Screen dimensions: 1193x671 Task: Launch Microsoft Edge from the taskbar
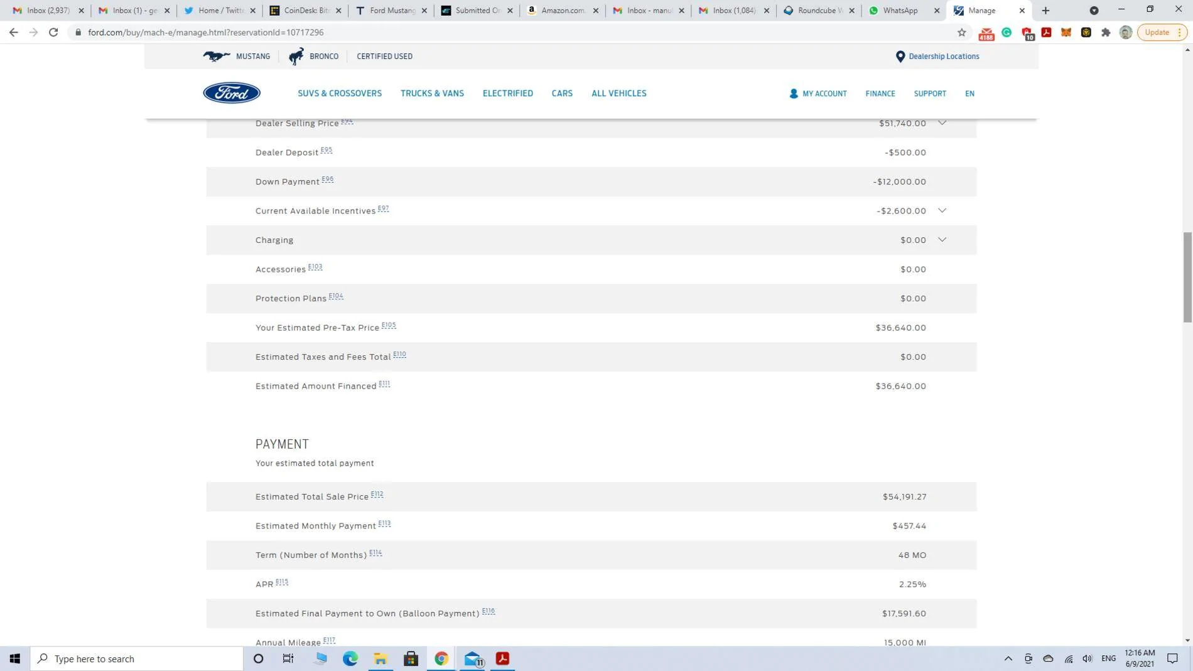pyautogui.click(x=350, y=658)
